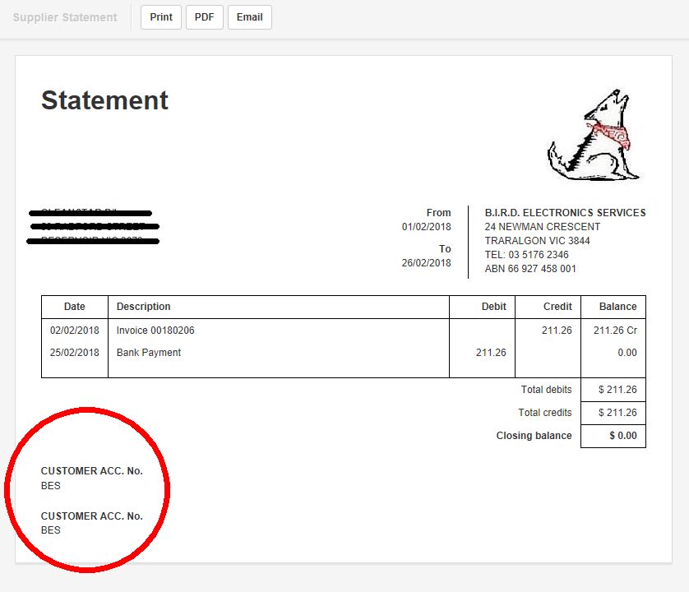The image size is (689, 592).
Task: Click the Print button
Action: (161, 17)
